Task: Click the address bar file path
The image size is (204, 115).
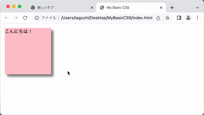Action: tap(107, 18)
